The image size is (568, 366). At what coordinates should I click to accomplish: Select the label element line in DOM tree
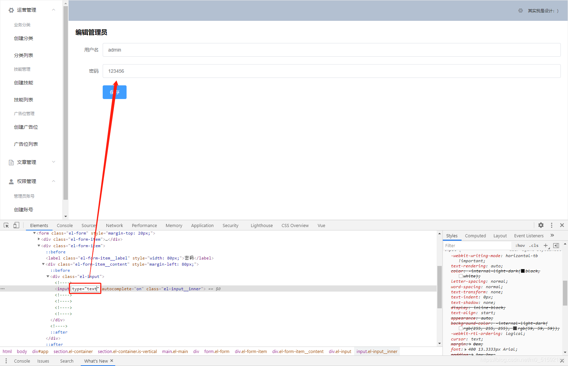tap(130, 258)
